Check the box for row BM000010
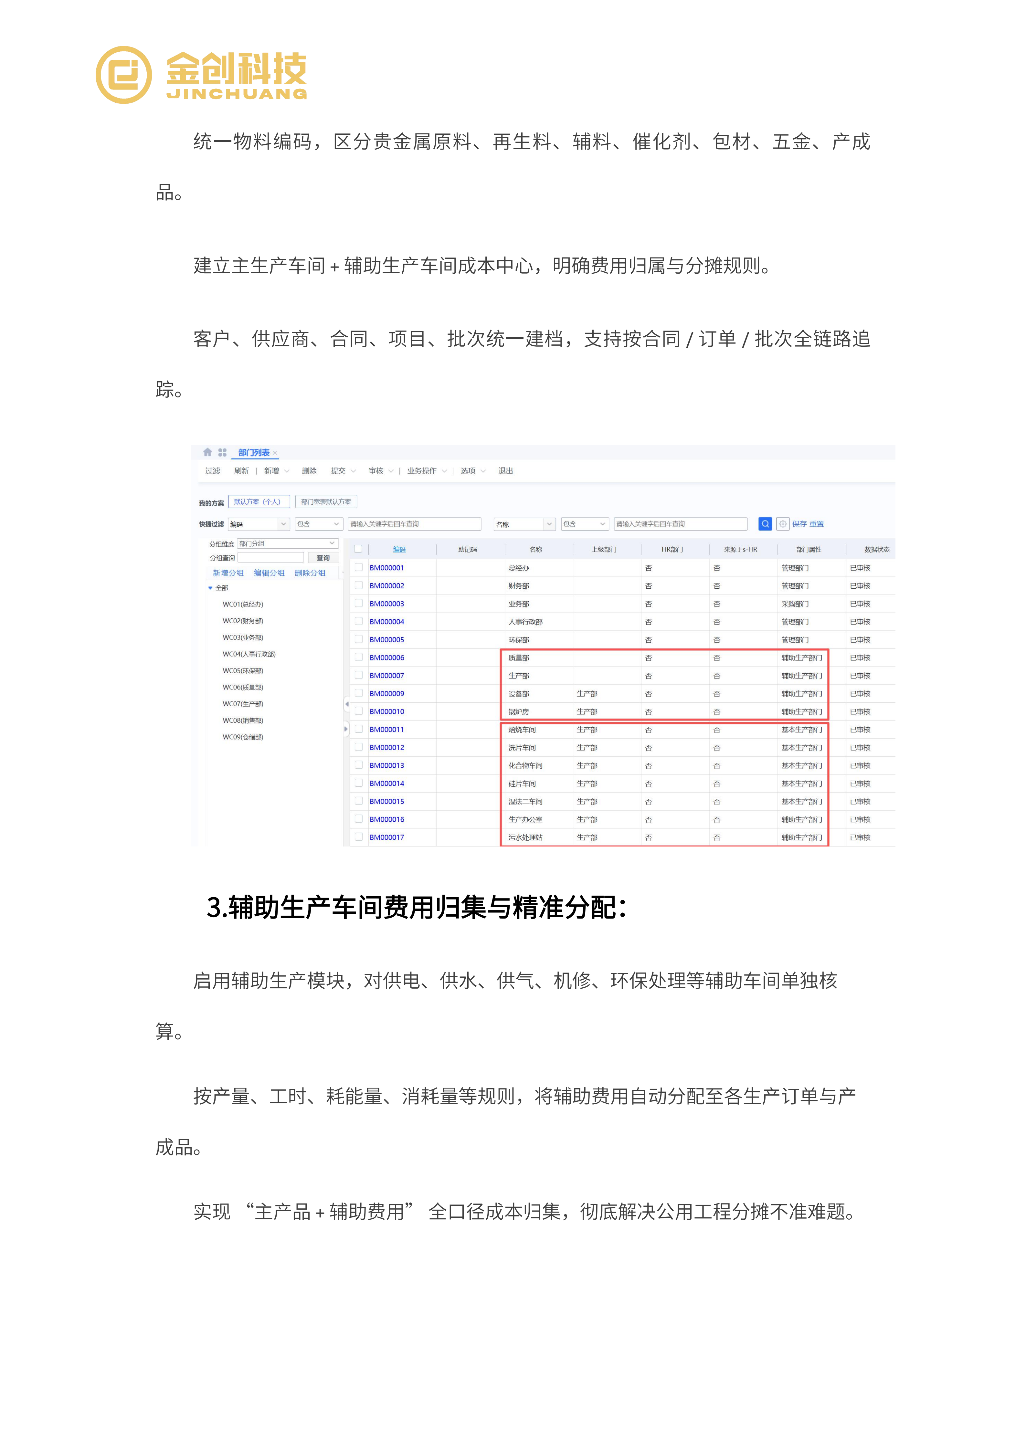Image resolution: width=1026 pixels, height=1451 pixels. tap(358, 711)
